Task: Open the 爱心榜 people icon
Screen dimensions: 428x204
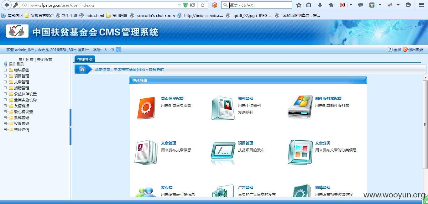Action: (x=146, y=192)
